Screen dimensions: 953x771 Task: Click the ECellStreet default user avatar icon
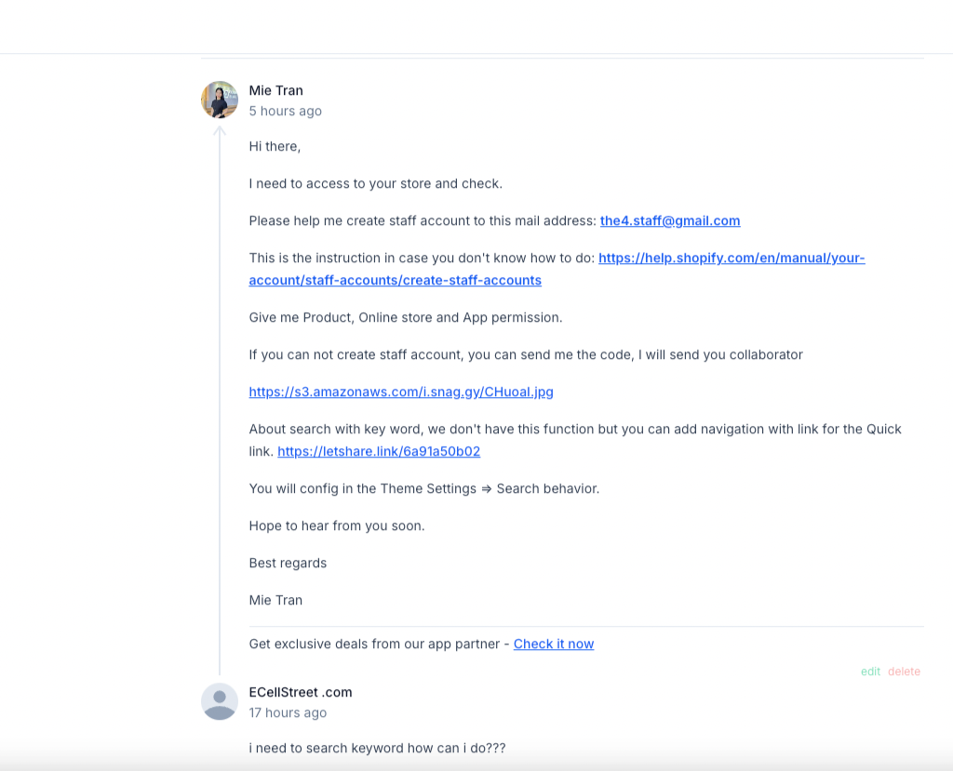[220, 701]
